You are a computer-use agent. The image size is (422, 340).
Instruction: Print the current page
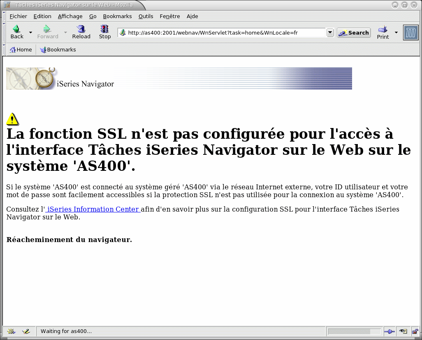click(x=383, y=33)
